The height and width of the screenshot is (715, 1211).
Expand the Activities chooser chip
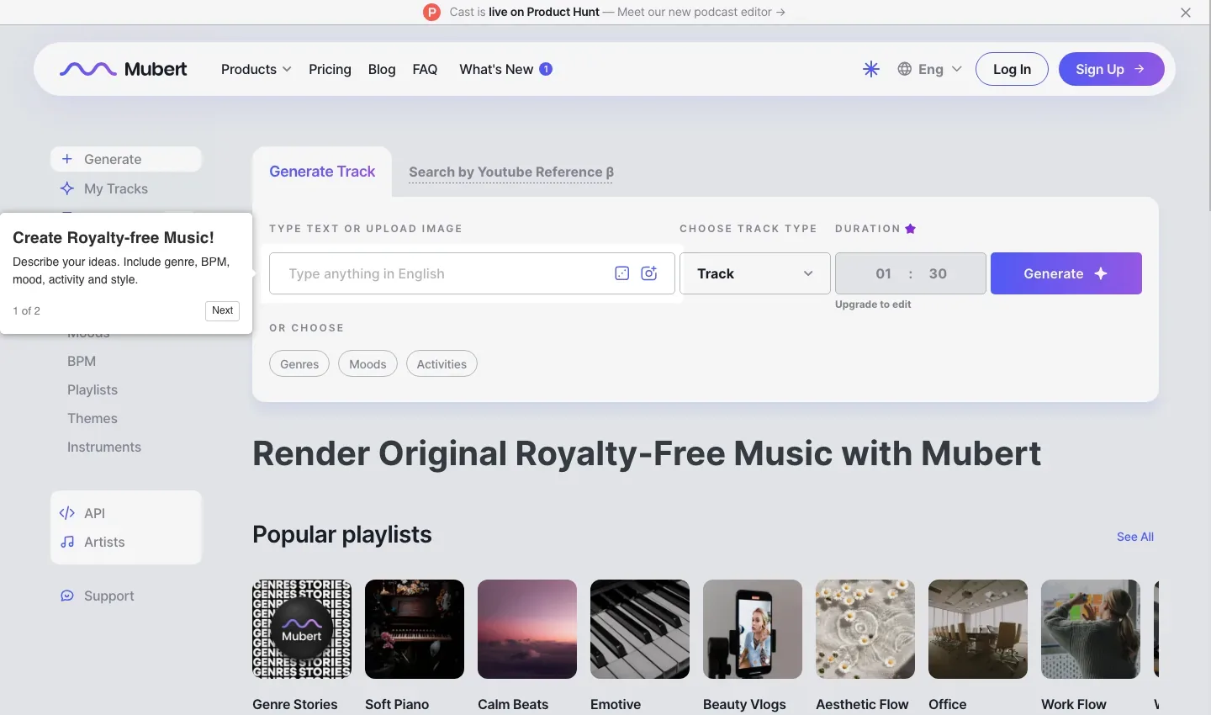pyautogui.click(x=442, y=364)
